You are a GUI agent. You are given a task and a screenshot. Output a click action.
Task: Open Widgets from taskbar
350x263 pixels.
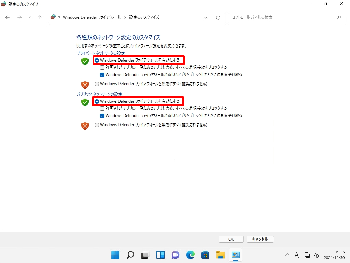pyautogui.click(x=160, y=255)
